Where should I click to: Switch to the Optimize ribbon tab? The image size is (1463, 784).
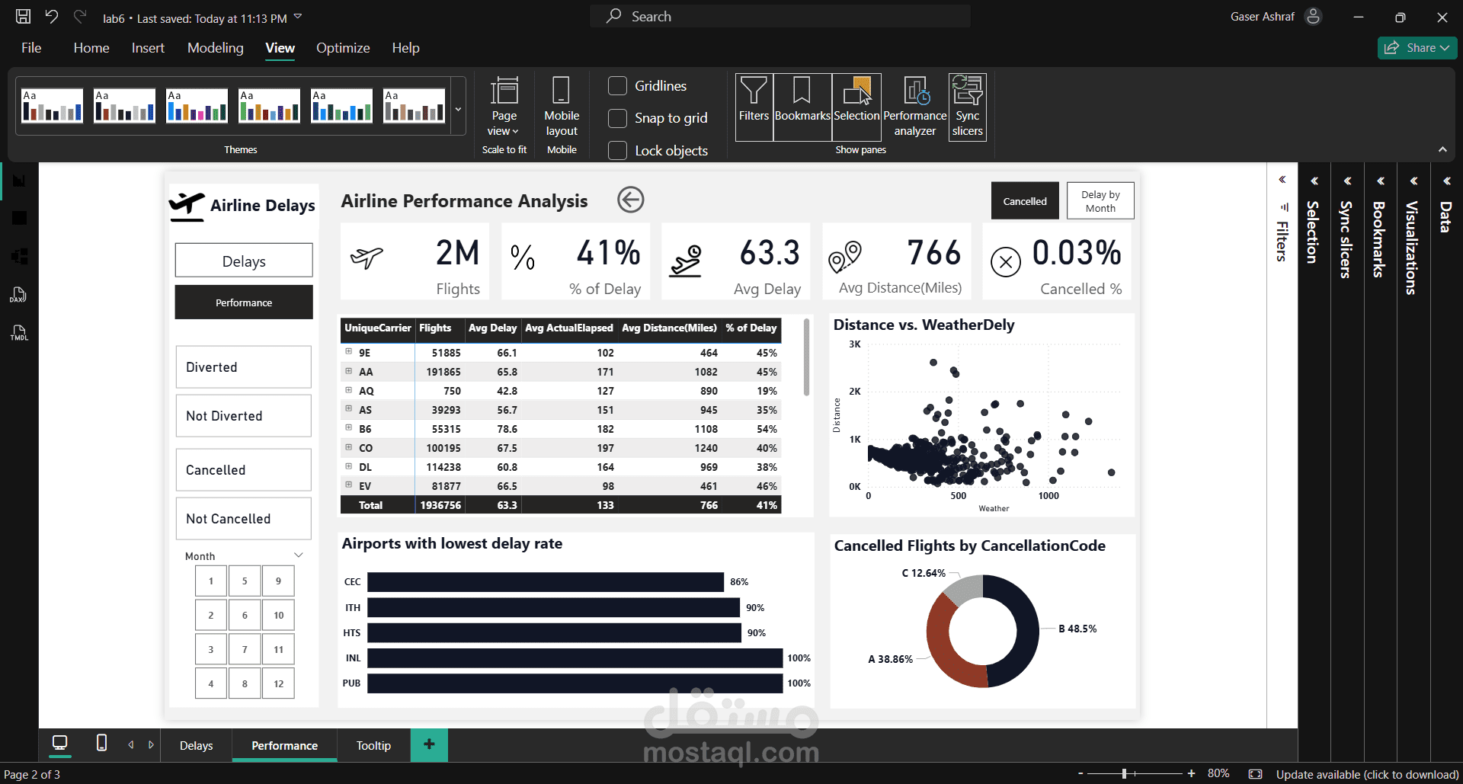click(x=343, y=48)
